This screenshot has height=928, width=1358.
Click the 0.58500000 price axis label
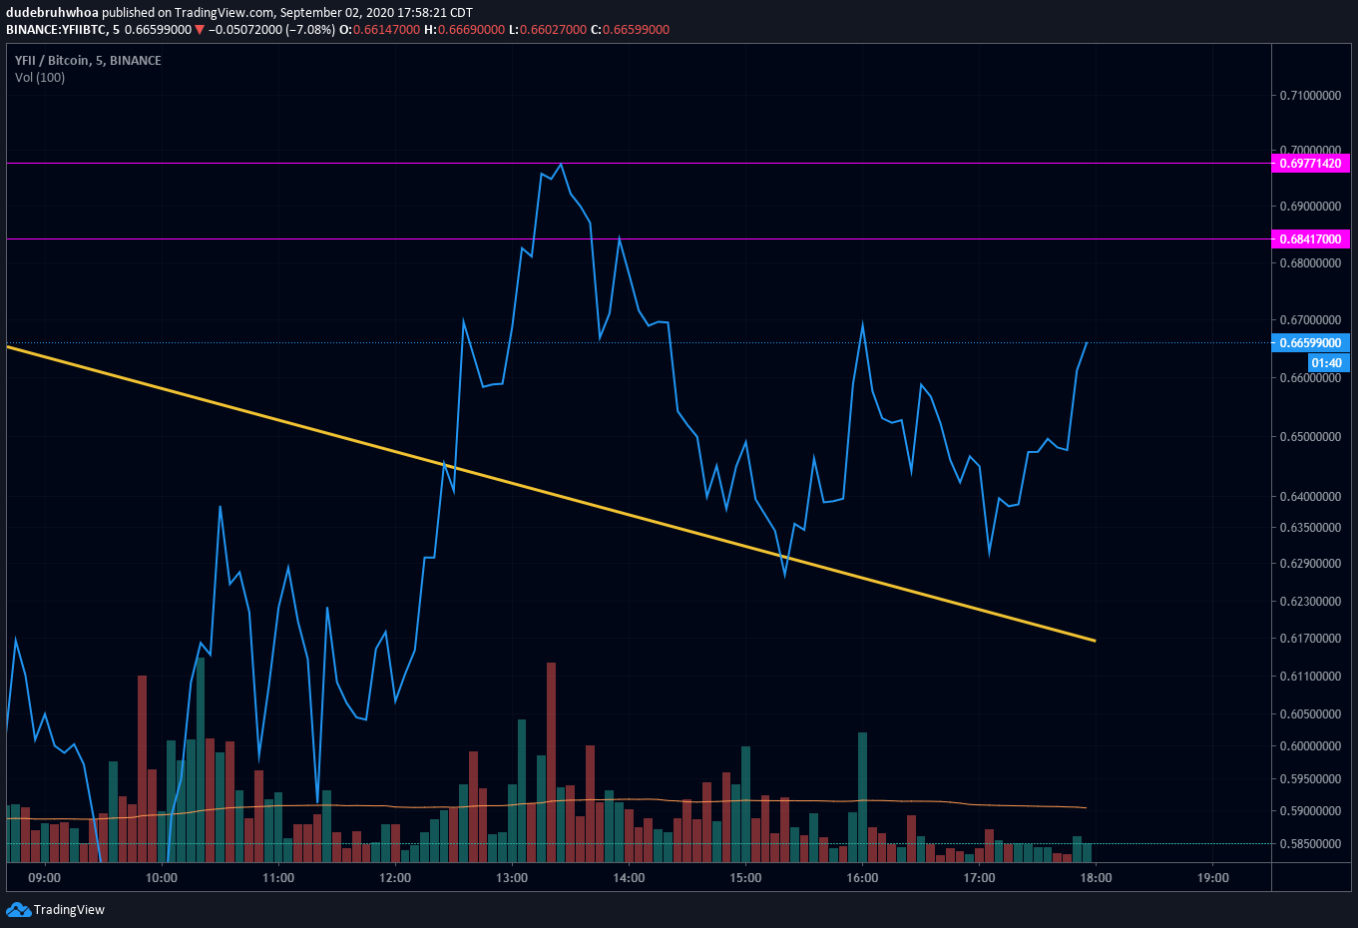(1310, 844)
